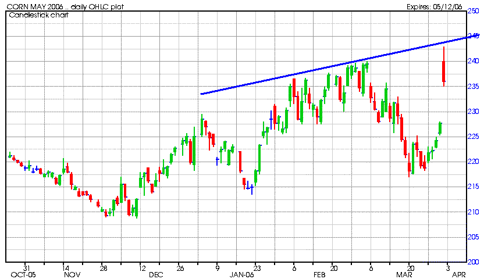This screenshot has width=484, height=279.
Task: Pick the 240 price axis label
Action: 474,61
